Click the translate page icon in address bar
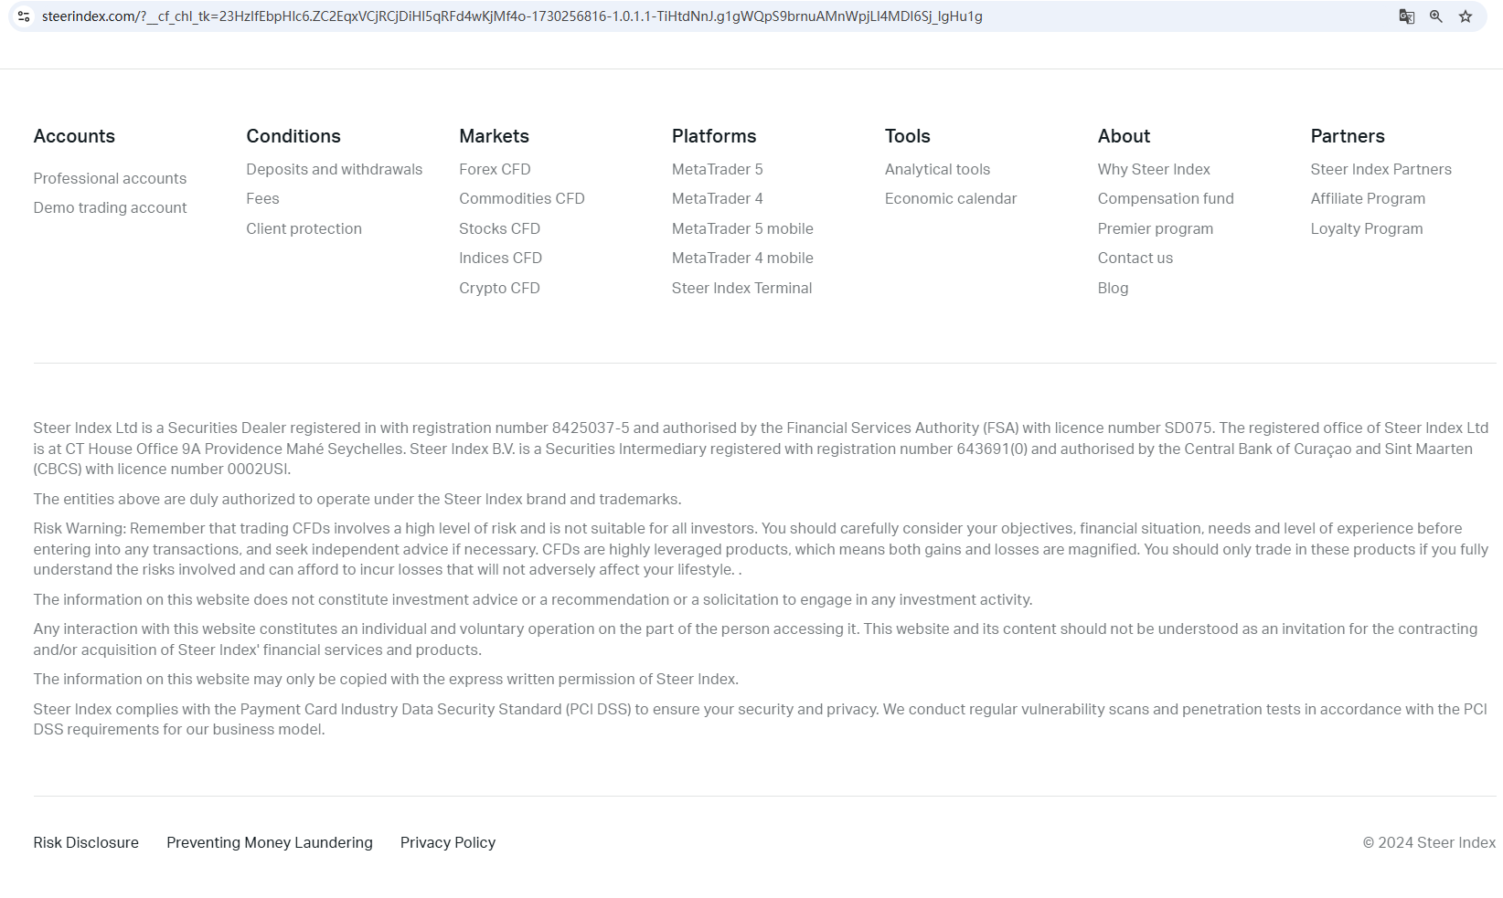This screenshot has width=1503, height=898. (1406, 16)
